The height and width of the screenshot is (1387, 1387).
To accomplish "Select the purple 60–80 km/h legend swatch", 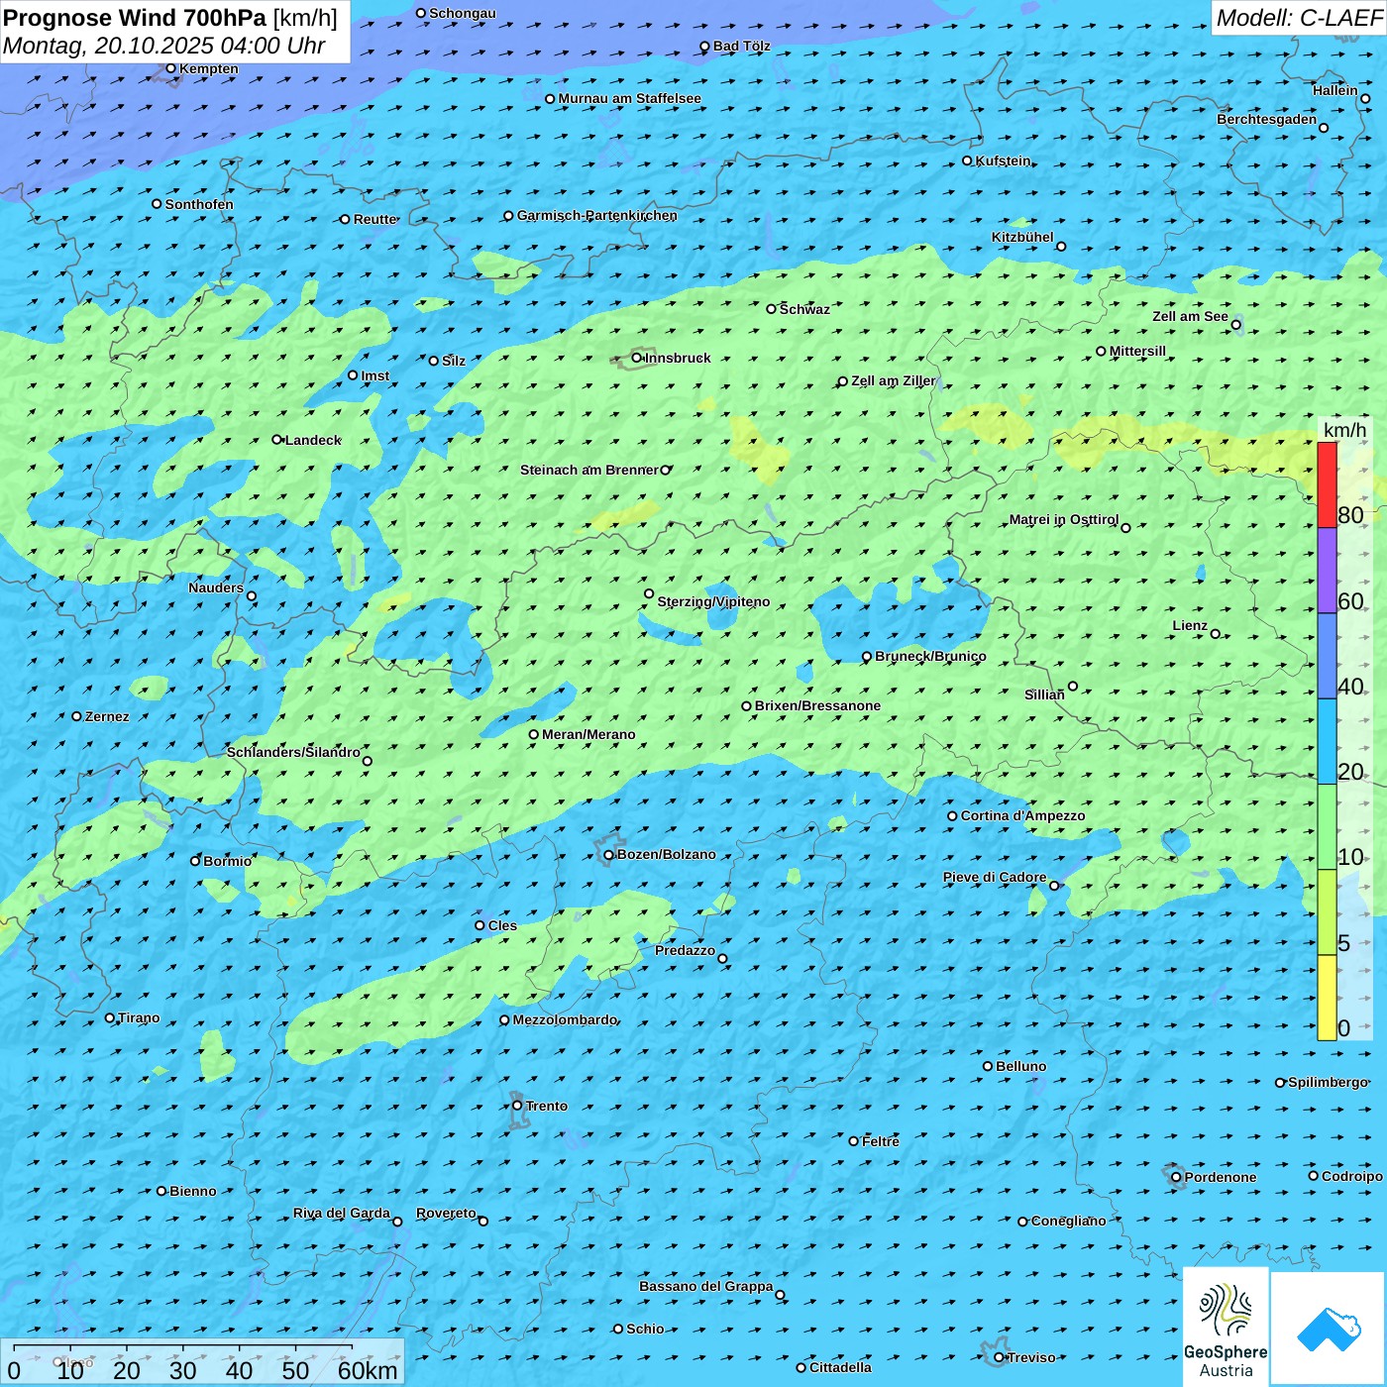I will [1327, 570].
